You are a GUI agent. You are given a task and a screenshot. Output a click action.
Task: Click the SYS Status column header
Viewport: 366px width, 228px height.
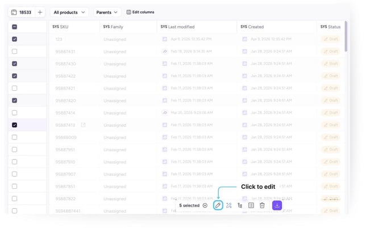click(x=331, y=27)
